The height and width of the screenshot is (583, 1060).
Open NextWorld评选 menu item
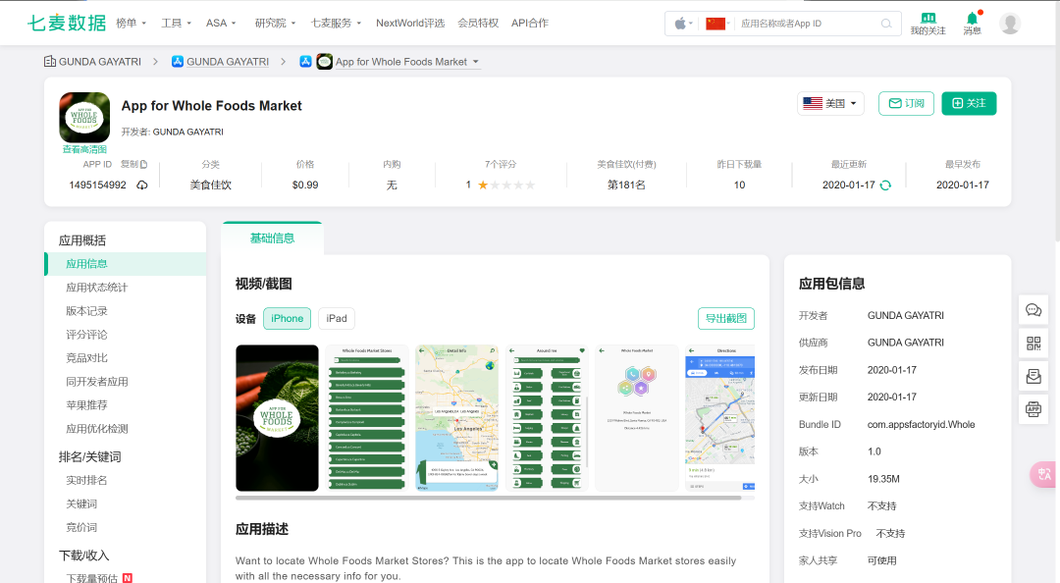pos(410,23)
